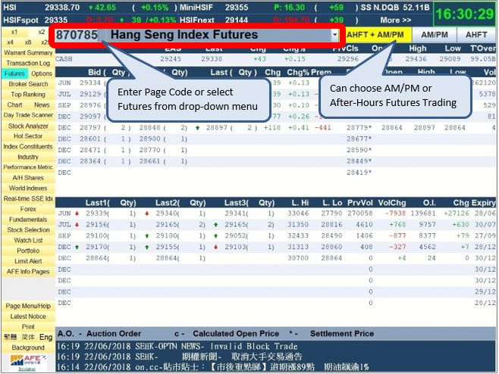This screenshot has width=499, height=374.
Task: Select the AHFT session tab
Action: point(476,35)
